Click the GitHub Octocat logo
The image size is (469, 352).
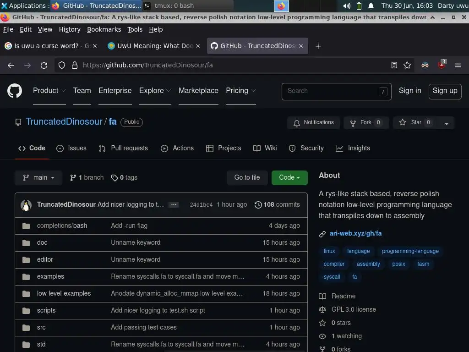(14, 91)
